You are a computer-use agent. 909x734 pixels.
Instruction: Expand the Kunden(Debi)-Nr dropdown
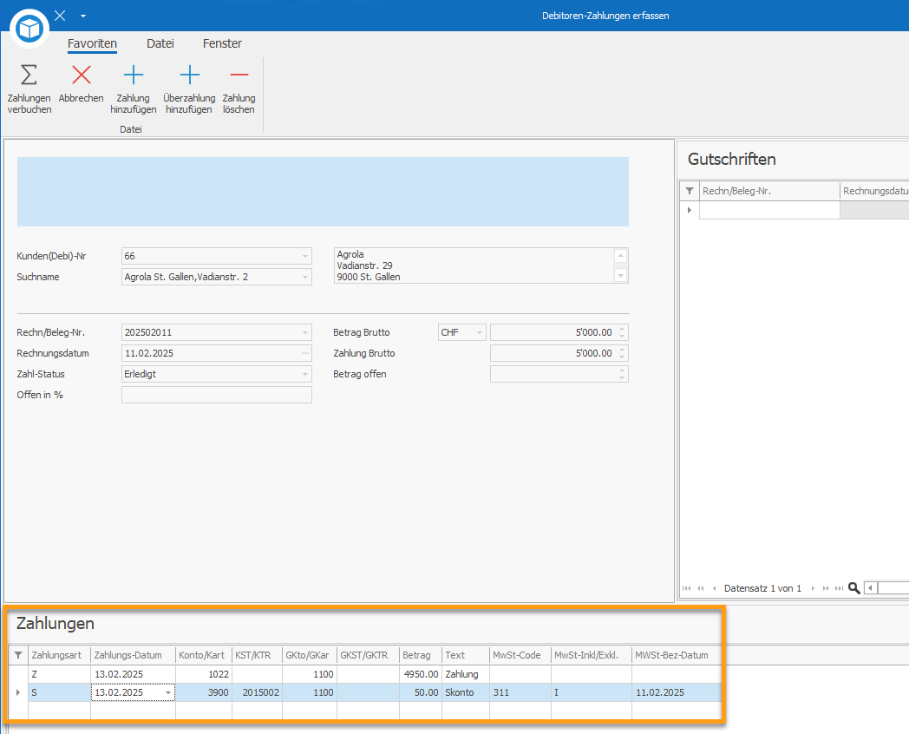(x=304, y=257)
